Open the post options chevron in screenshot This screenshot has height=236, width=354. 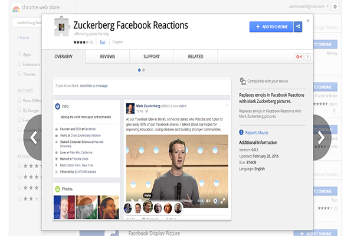(x=227, y=105)
